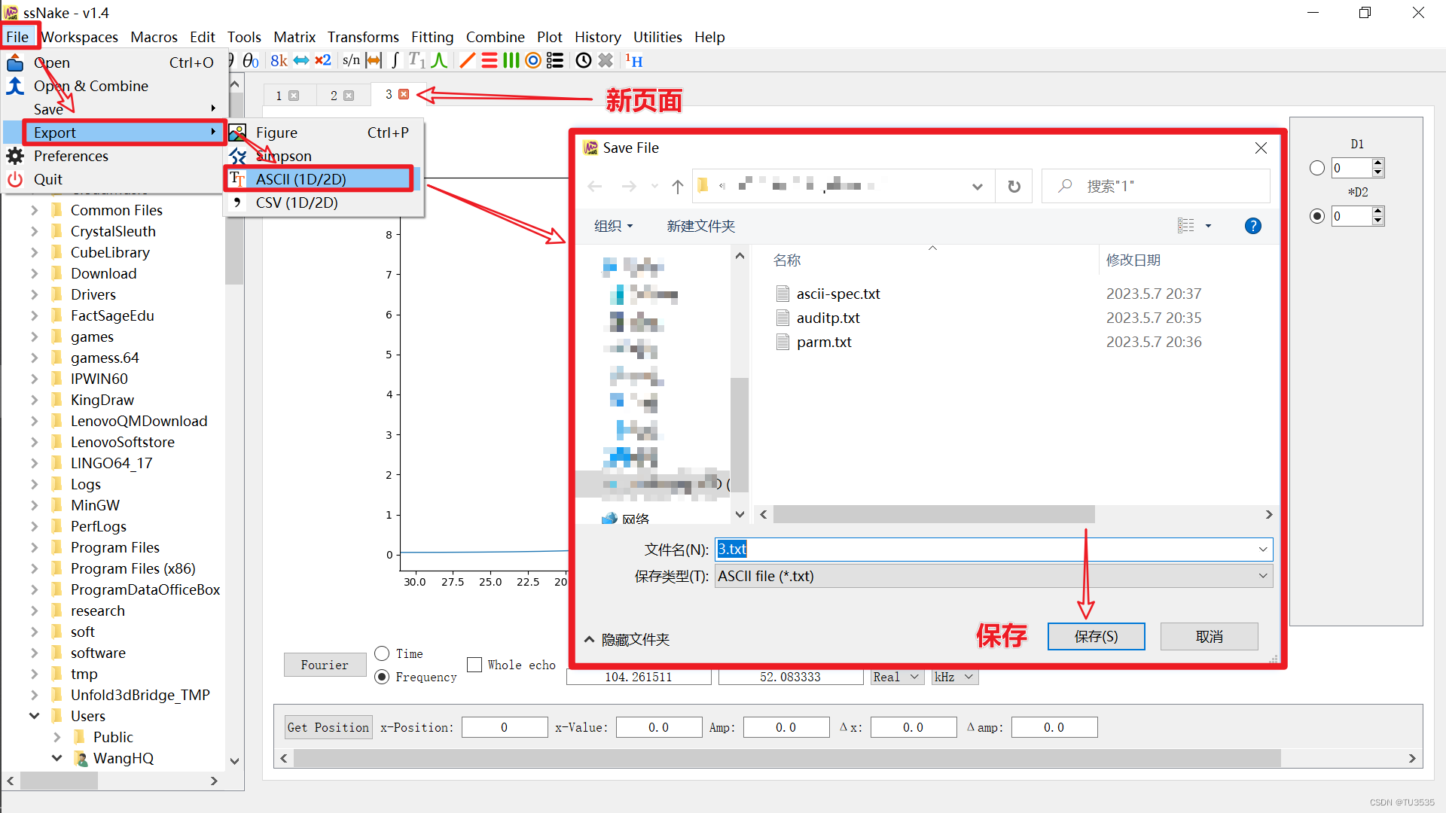Switch to workspace tab 2
The image size is (1446, 813).
click(x=334, y=96)
